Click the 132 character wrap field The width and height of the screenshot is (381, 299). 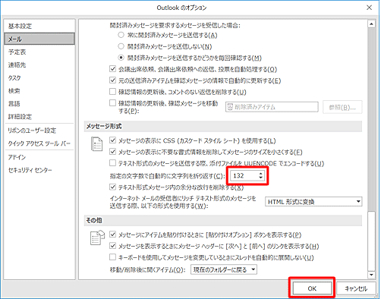click(244, 175)
